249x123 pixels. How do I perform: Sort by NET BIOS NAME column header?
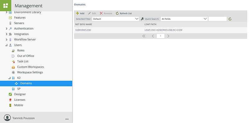pos(83,24)
